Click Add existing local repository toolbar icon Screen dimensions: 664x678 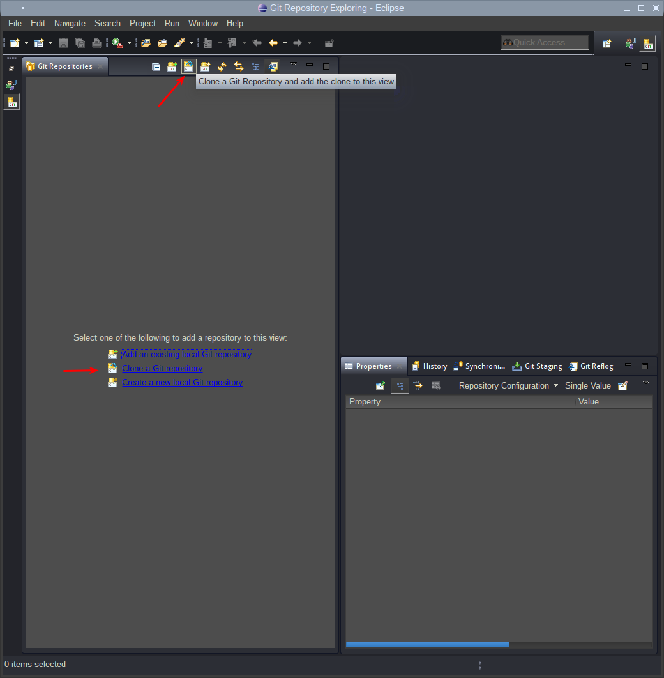[x=172, y=66]
